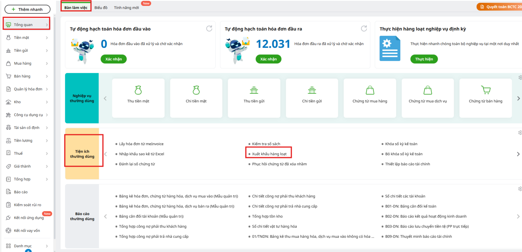Click the Thu tiền mặt money bag icon
Screen dimensions: 522x252
coord(138,90)
